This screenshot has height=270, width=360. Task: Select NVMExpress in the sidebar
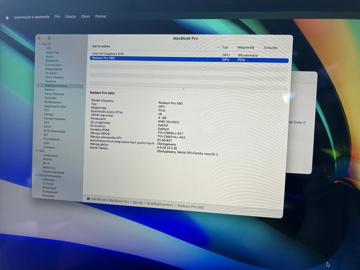point(53,102)
